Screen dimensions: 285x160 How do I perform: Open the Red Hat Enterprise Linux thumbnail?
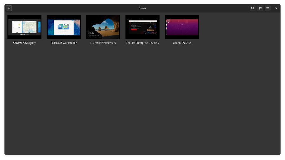[x=142, y=27]
